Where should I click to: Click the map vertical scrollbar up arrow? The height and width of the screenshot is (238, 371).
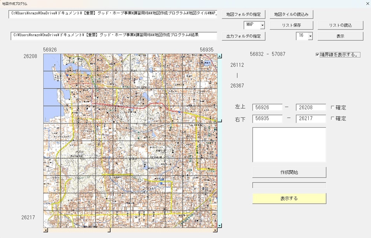point(220,56)
